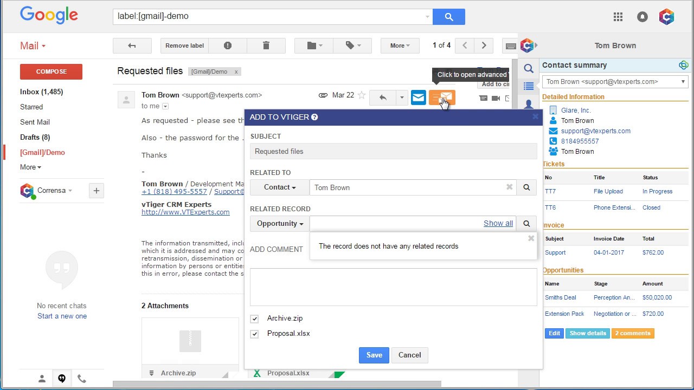This screenshot has height=390, width=694.
Task: Open the Labels tag menu
Action: click(x=352, y=45)
